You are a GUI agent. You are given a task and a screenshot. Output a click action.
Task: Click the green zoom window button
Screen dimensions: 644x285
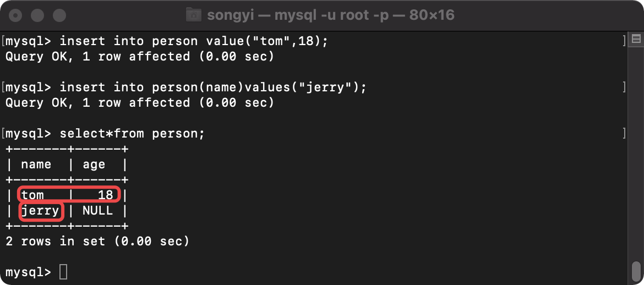59,15
